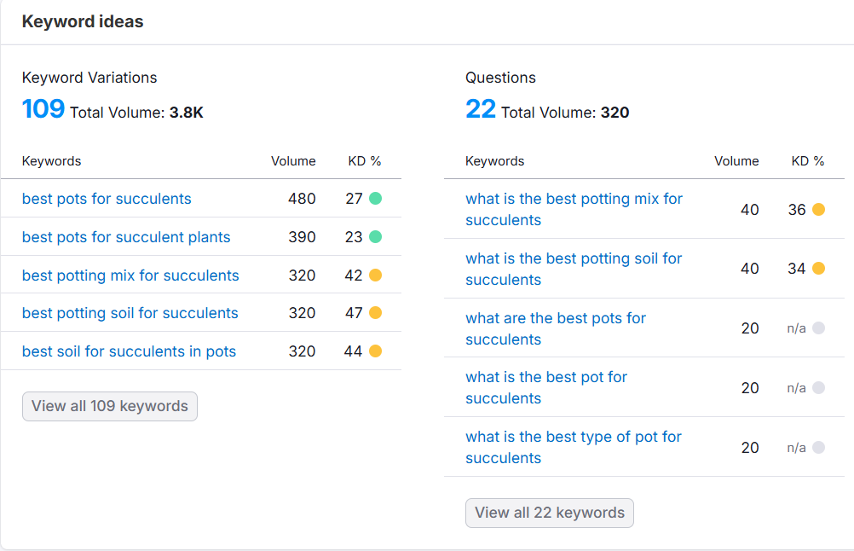Select "what are the best pots for succulents"

(556, 328)
